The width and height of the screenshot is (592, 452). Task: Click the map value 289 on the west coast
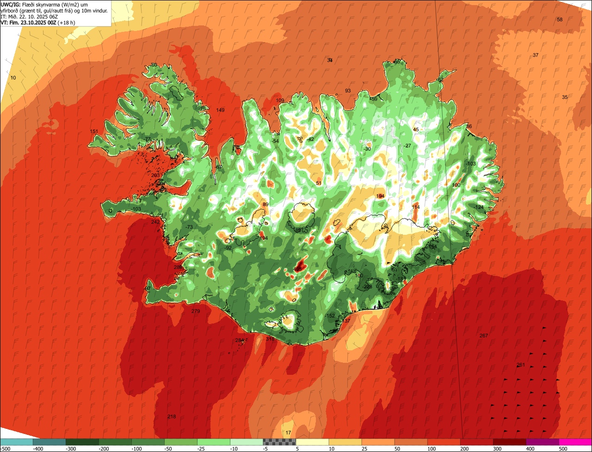[x=178, y=268]
